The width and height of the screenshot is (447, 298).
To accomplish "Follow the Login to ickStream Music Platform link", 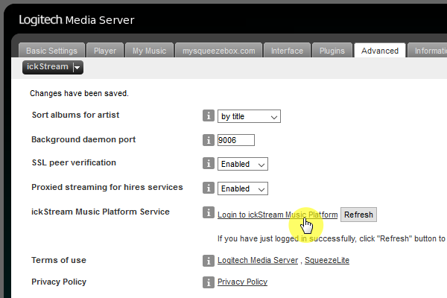I will pyautogui.click(x=277, y=215).
